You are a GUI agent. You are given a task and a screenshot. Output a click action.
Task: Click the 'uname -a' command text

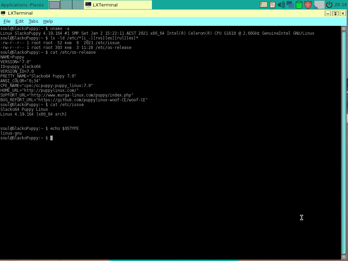point(60,29)
